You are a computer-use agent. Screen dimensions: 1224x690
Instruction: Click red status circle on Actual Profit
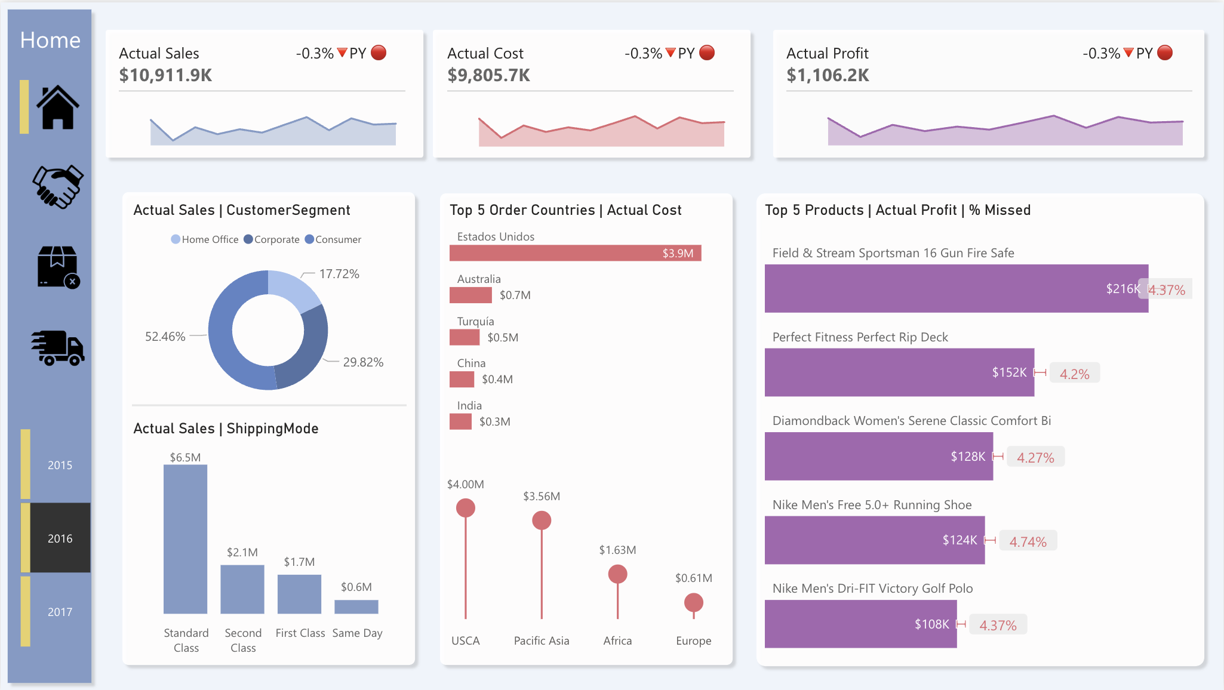coord(1165,53)
